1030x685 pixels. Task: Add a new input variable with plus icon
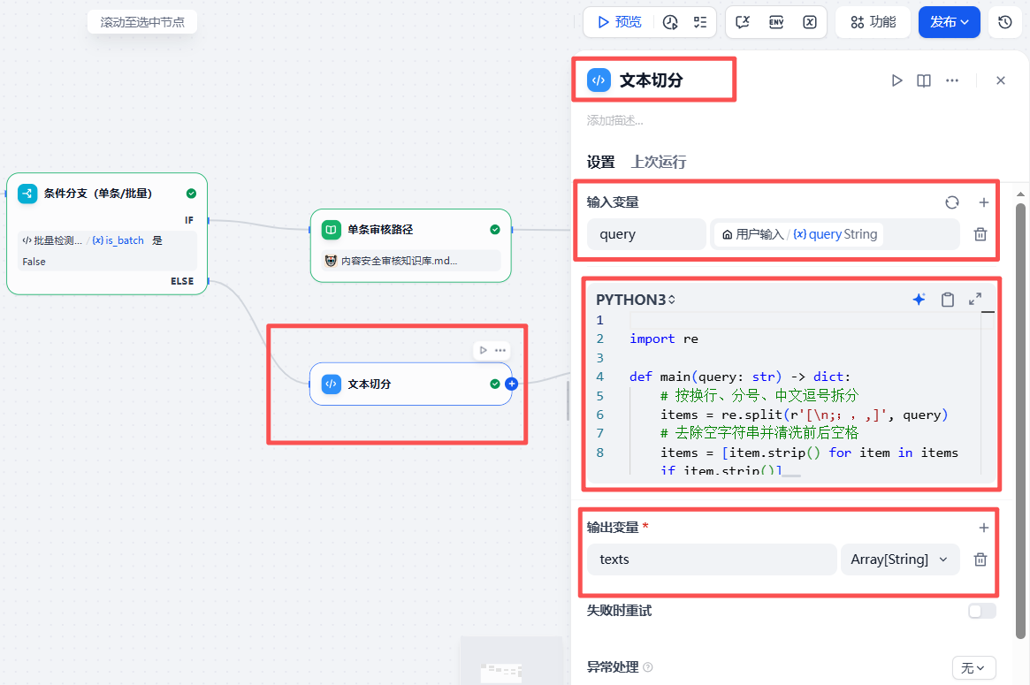(x=983, y=202)
